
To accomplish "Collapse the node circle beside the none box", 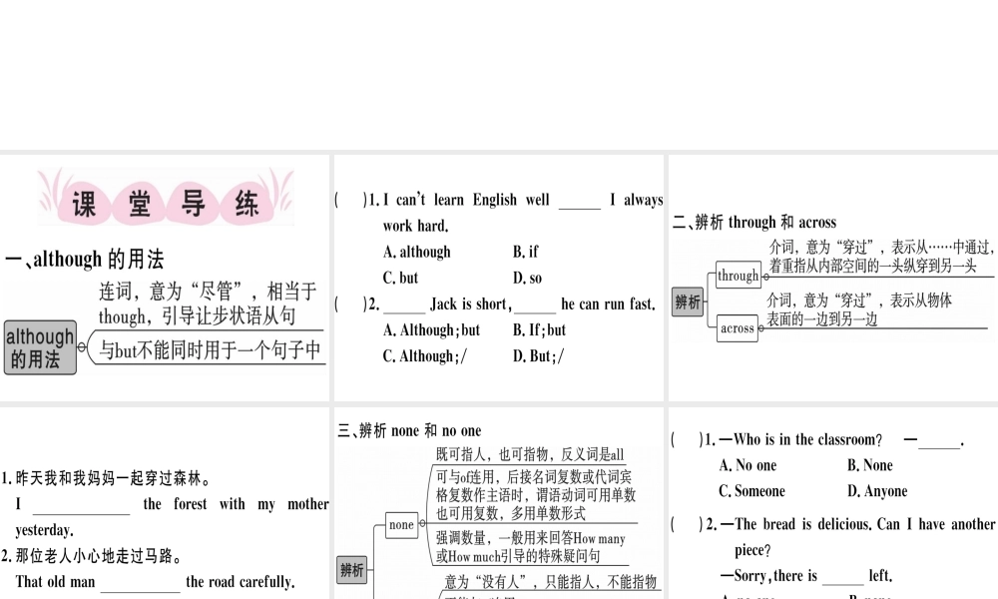I will [422, 523].
